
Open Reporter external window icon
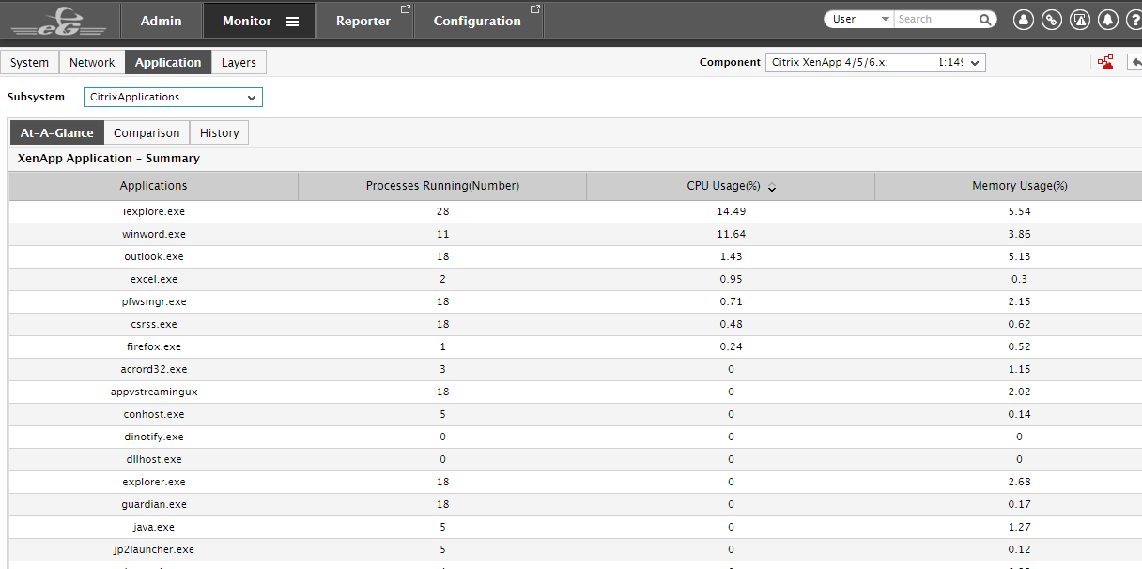pos(405,9)
